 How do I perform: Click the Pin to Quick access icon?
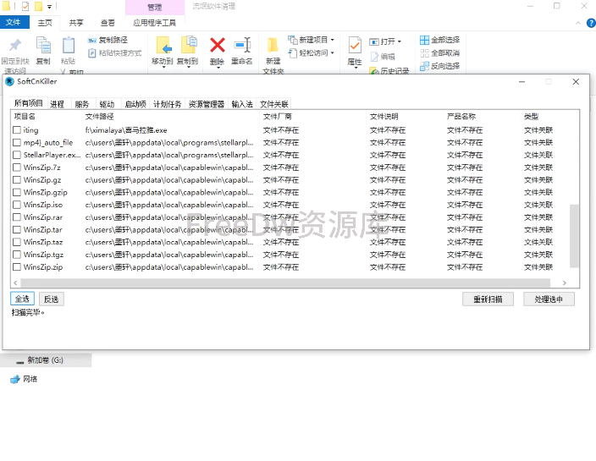(15, 45)
